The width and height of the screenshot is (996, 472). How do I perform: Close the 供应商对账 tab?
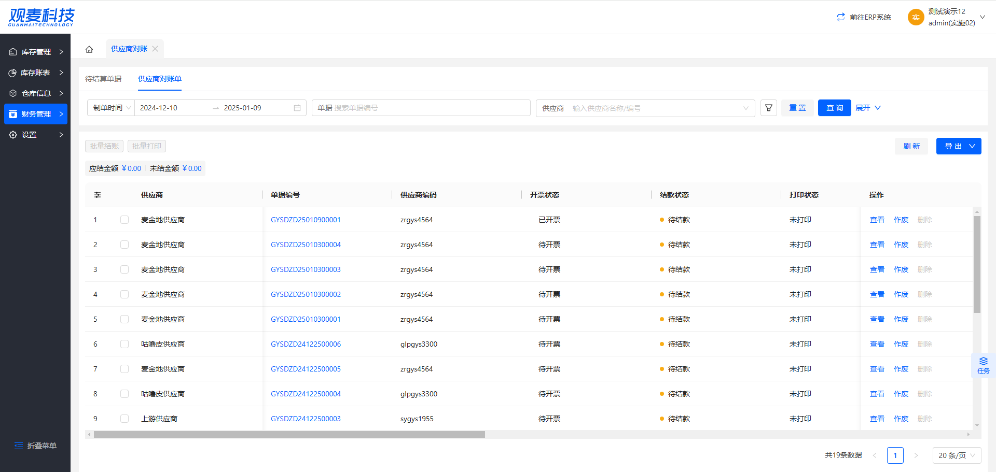(155, 49)
